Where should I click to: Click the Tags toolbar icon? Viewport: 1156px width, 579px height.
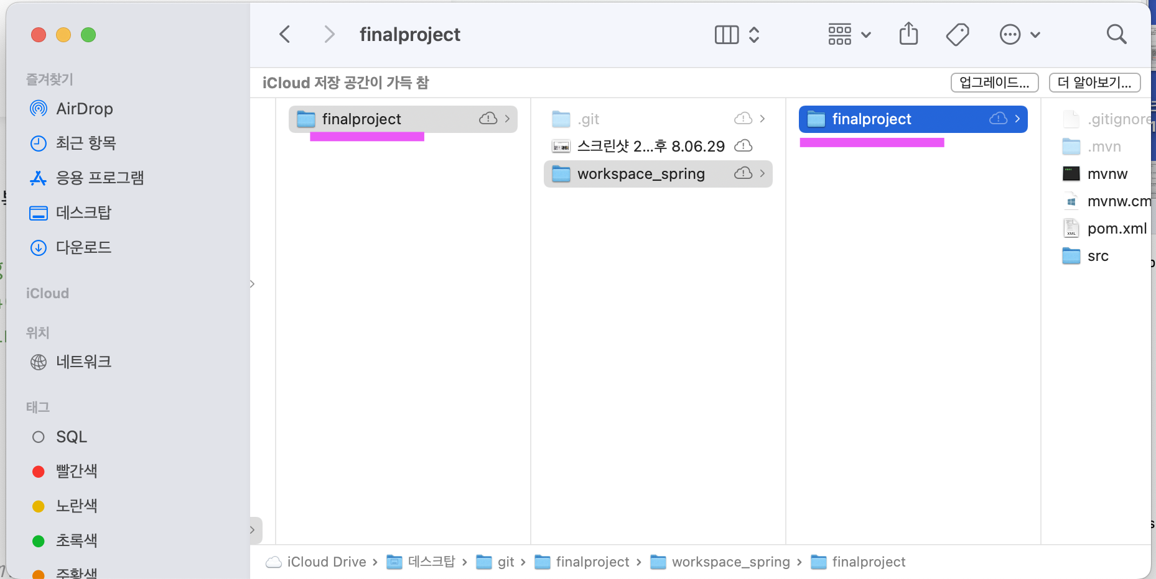click(958, 35)
